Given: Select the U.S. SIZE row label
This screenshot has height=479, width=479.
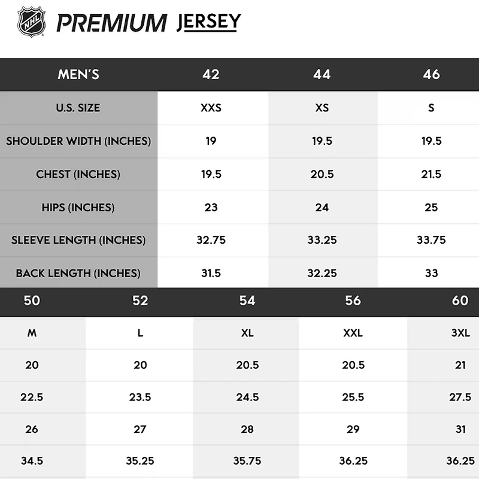Looking at the screenshot, I should click(x=78, y=108).
